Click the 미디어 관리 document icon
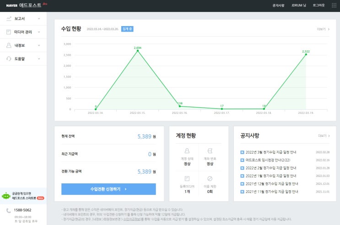Screen dimensions: 340x225 click(x=9, y=32)
